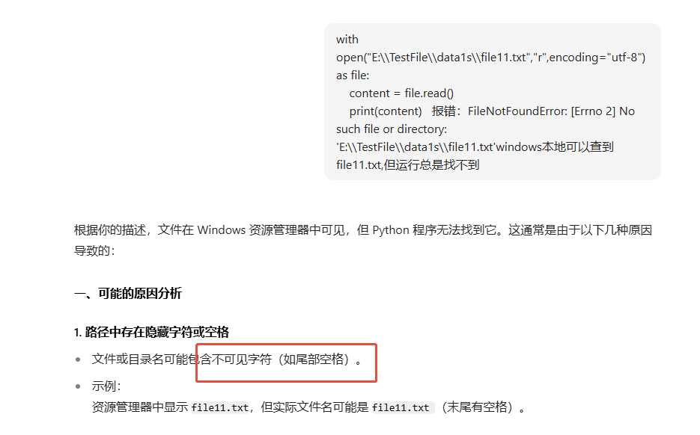The width and height of the screenshot is (700, 435).
Task: Click the subheading "1. 路径中存在隐藏字符或空格"
Action: coord(151,332)
